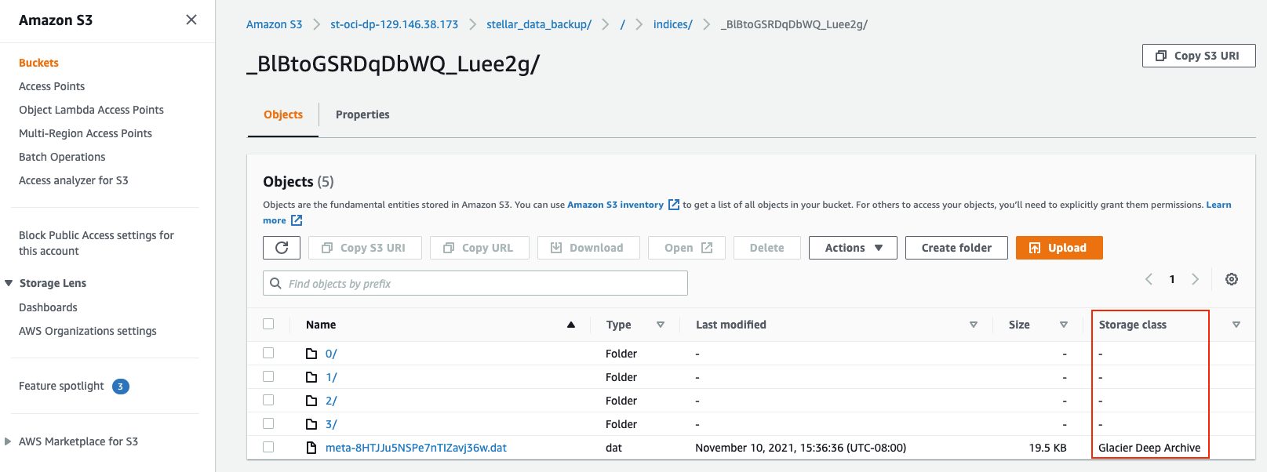This screenshot has height=472, width=1267.
Task: Close the Amazon S3 side navigation panel
Action: point(191,20)
